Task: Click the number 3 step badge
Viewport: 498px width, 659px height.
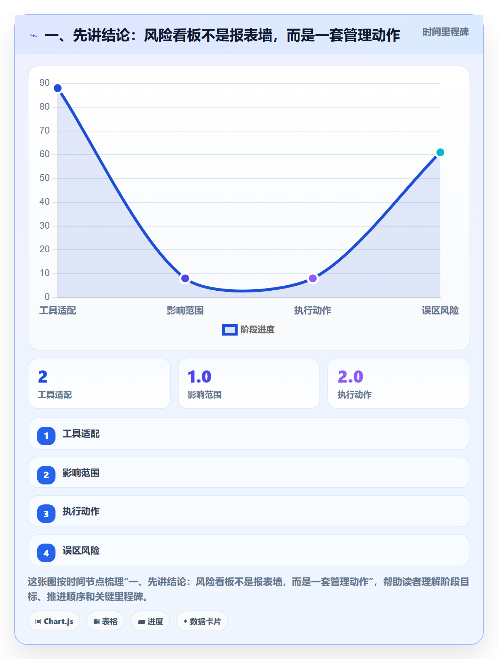Action: (46, 514)
